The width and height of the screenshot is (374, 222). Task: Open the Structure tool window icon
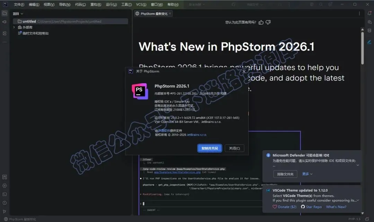click(5, 33)
